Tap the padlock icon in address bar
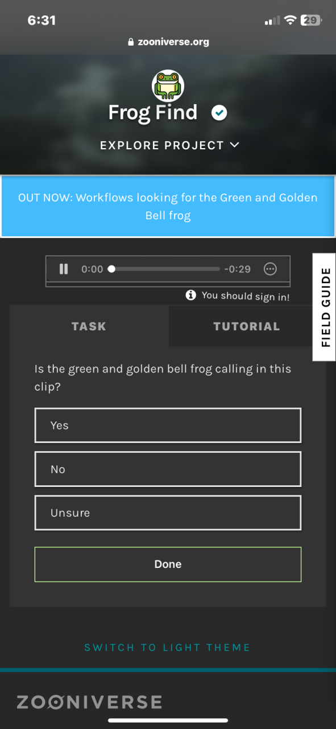The width and height of the screenshot is (336, 729). point(131,42)
